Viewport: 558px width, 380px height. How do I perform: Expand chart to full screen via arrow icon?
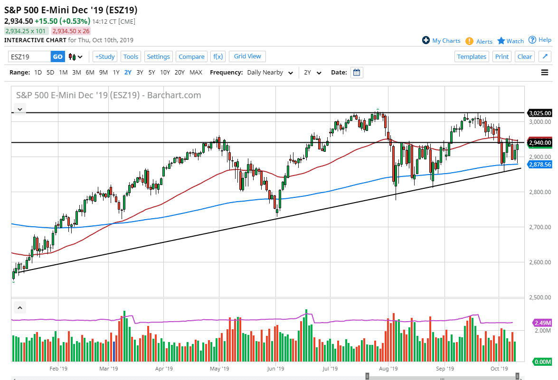tap(545, 56)
